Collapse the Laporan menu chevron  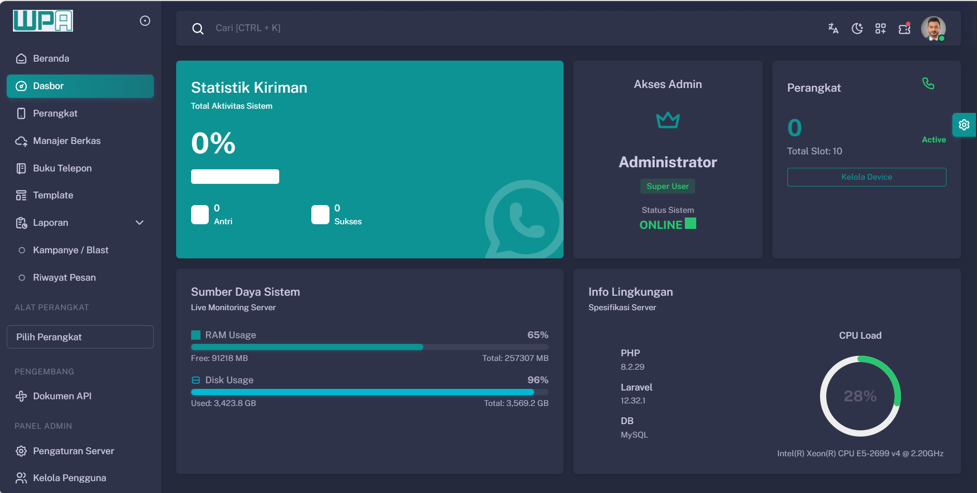[x=139, y=222]
